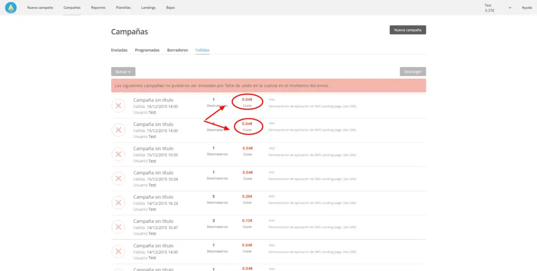Screen dimensions: 537x271
Task: Go to Plantillas in the top menu
Action: pyautogui.click(x=123, y=8)
